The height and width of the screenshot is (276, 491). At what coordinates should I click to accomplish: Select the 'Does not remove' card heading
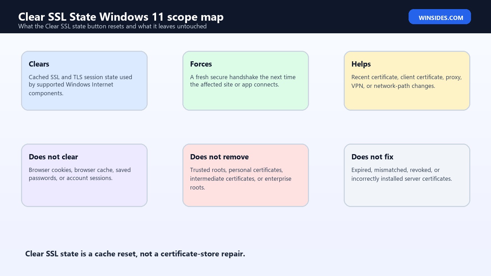point(220,157)
